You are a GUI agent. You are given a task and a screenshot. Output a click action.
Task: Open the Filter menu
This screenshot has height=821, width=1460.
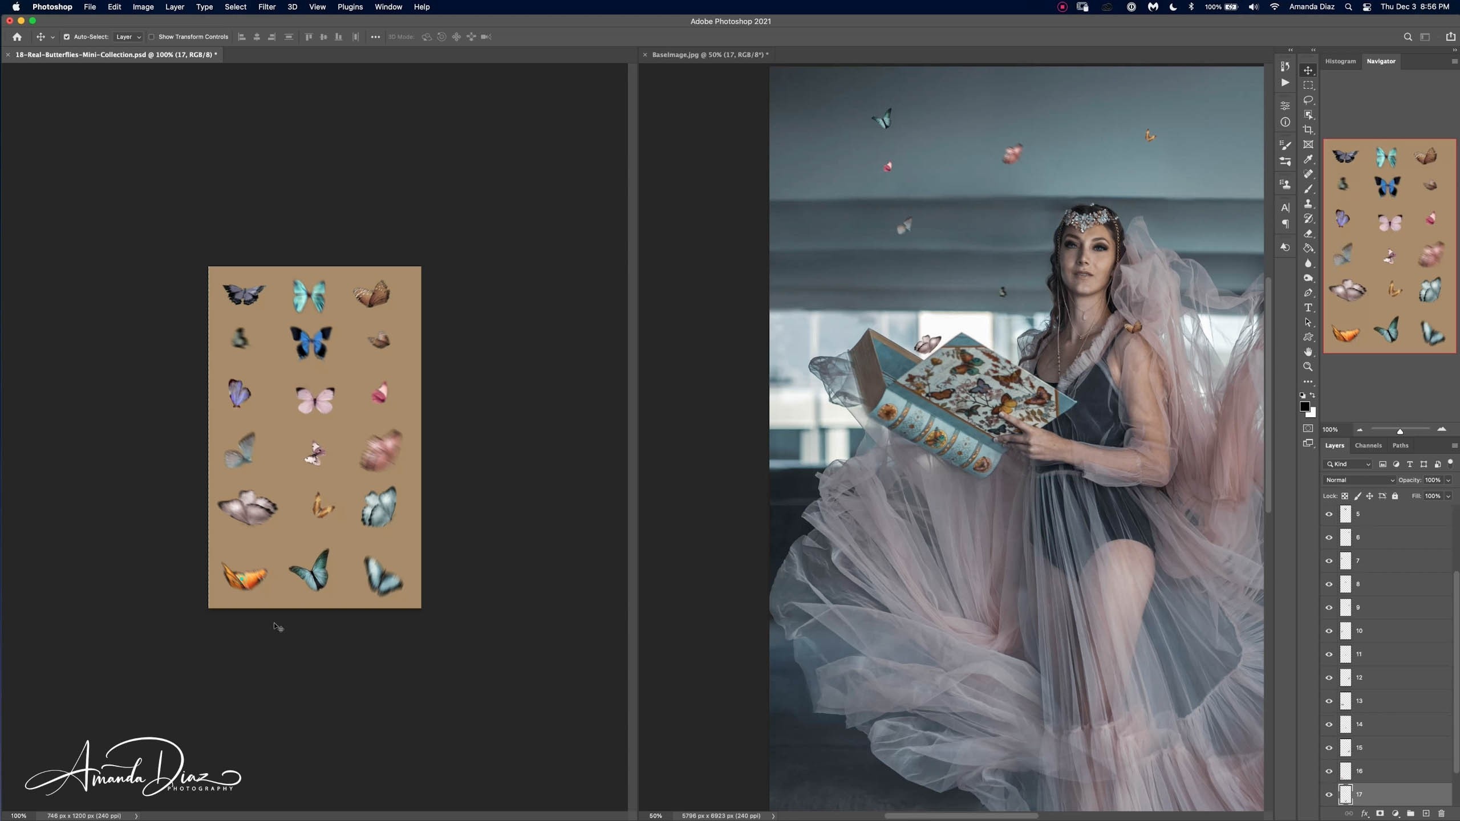pos(266,7)
